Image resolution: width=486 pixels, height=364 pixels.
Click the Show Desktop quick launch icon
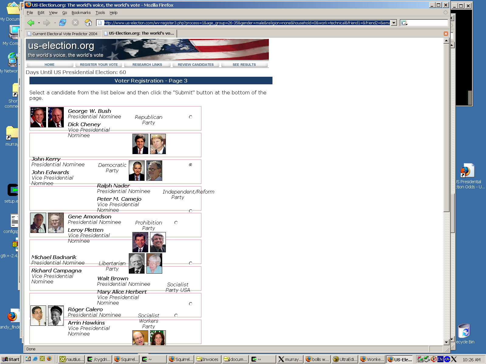[28, 359]
